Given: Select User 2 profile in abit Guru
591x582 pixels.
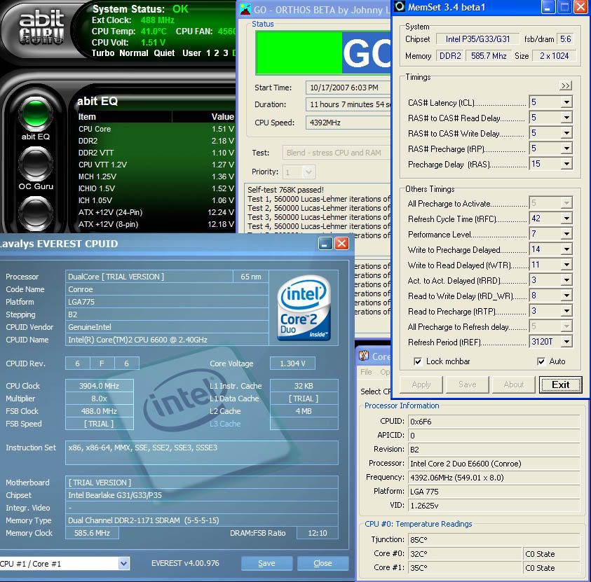Looking at the screenshot, I should coord(217,53).
